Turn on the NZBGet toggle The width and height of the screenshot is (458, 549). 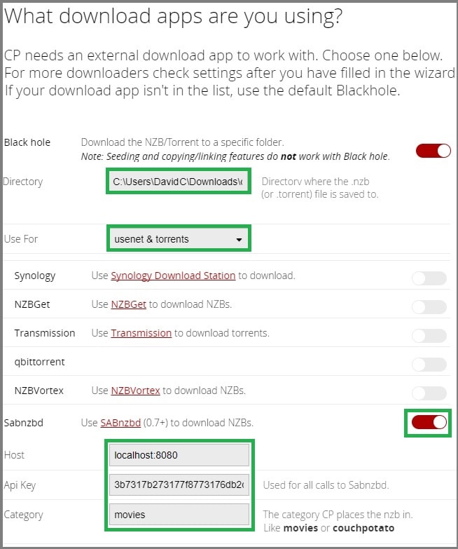(429, 307)
